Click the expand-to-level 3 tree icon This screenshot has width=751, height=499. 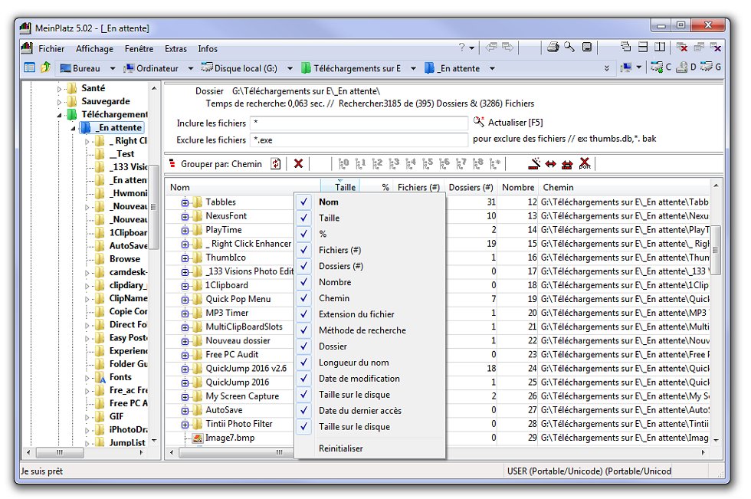click(394, 164)
